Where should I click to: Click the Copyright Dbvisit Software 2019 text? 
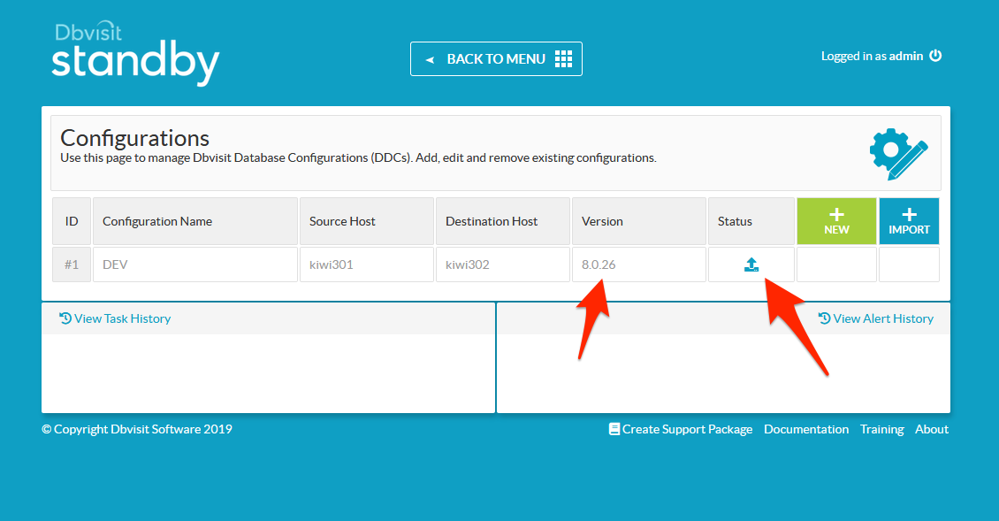[x=137, y=429]
